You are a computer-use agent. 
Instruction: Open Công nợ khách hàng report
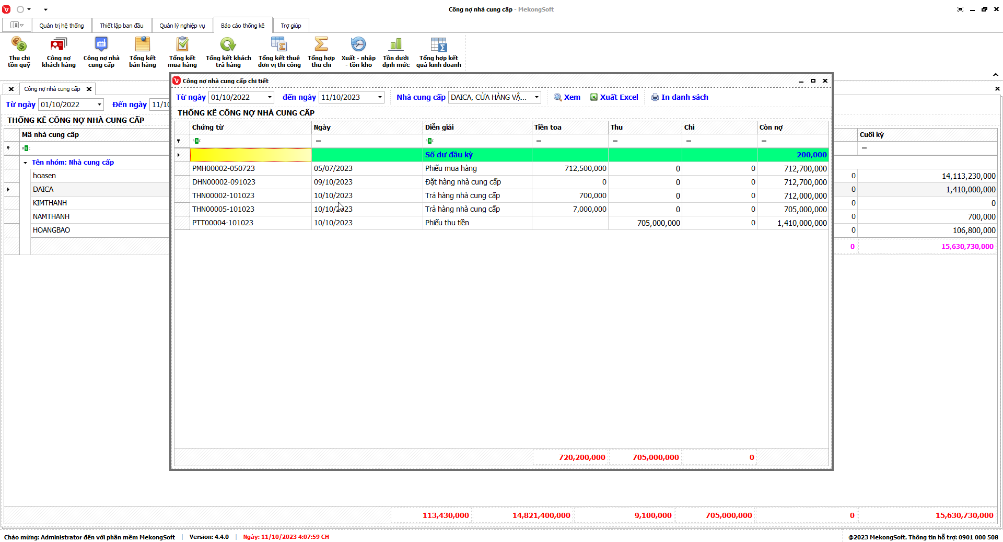[59, 52]
